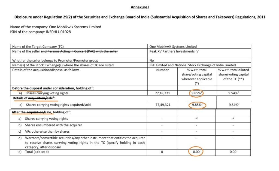Click "Name of the company: One Mobikwik Systems Limited"
Viewport: 279px width, 171px height.
point(56,27)
